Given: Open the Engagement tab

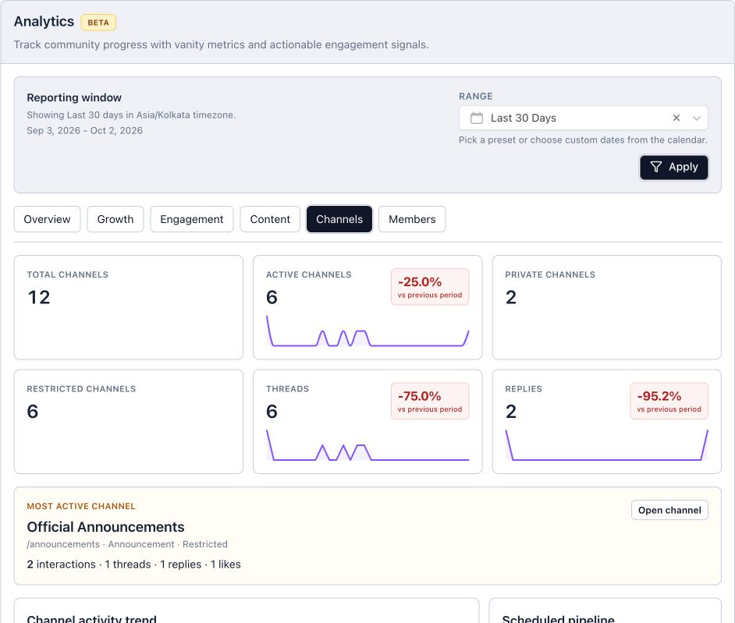Looking at the screenshot, I should (192, 219).
